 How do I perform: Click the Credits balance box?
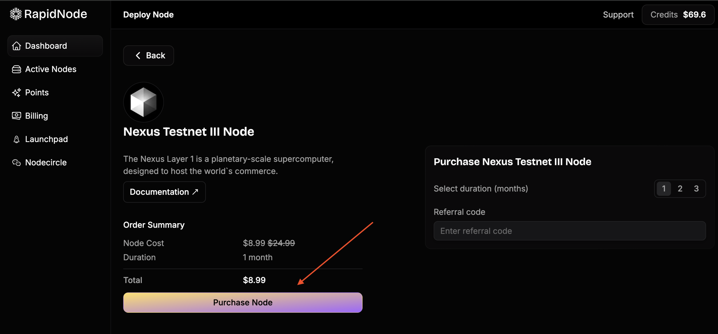(x=678, y=14)
